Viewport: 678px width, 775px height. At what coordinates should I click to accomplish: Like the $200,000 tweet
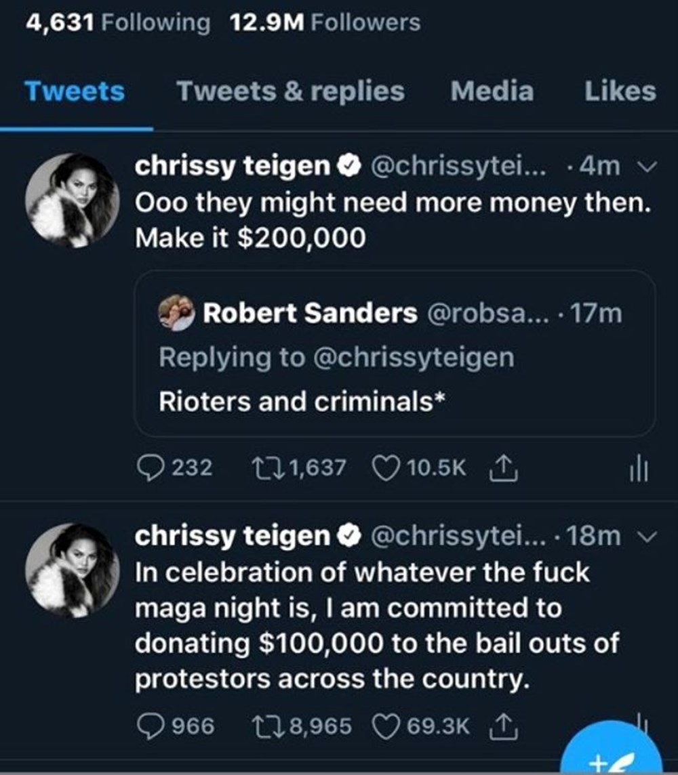click(x=386, y=467)
